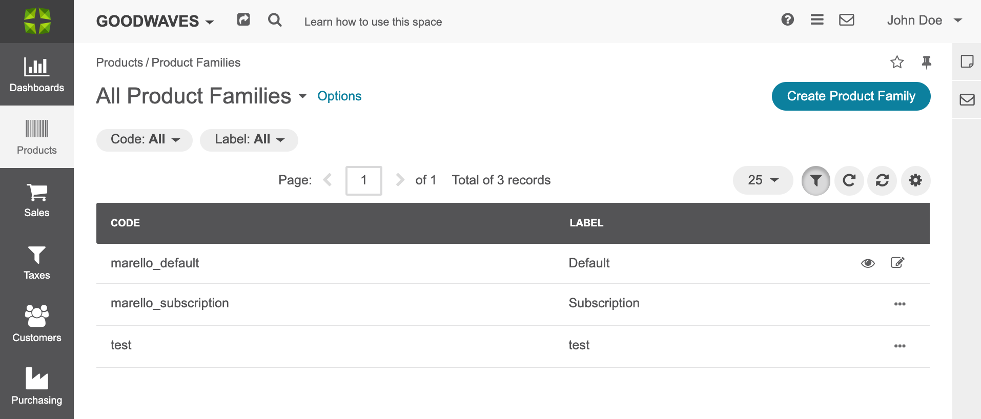Open the Taxes menu

pos(37,262)
